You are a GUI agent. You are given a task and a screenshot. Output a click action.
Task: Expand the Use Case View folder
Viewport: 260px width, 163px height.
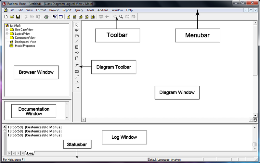[7, 30]
